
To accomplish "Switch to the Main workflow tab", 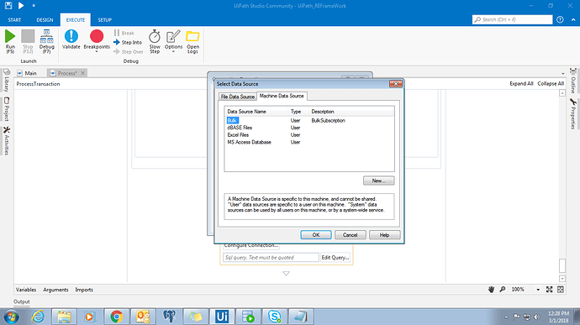I will [27, 73].
